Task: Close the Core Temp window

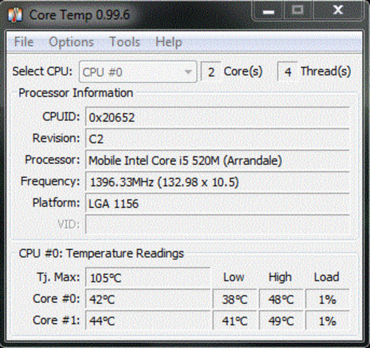Action: tap(338, 10)
